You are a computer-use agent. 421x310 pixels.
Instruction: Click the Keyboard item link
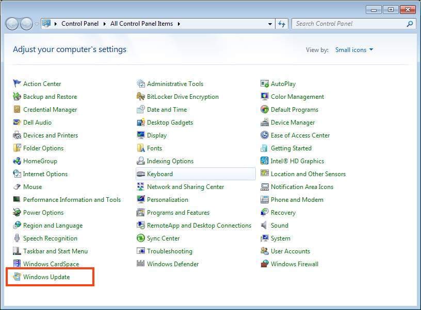(159, 174)
